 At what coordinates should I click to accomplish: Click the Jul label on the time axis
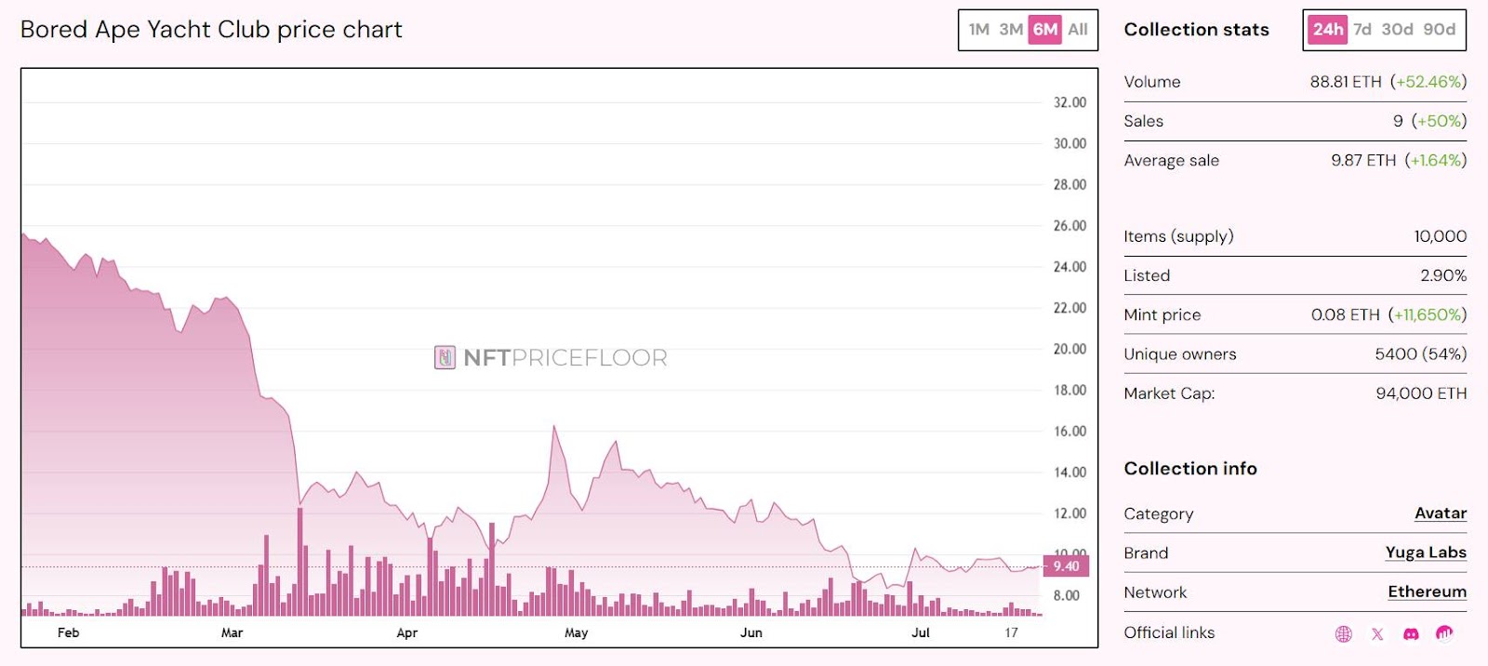point(921,633)
